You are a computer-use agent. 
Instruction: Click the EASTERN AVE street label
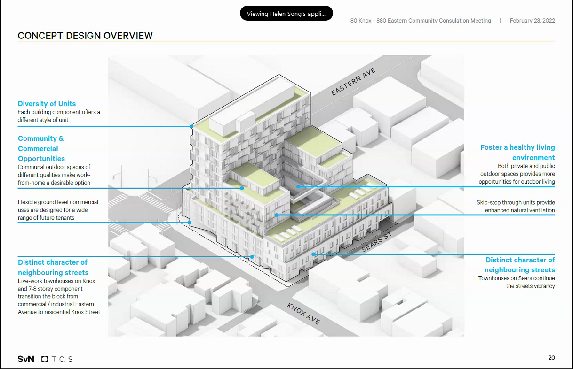point(353,82)
